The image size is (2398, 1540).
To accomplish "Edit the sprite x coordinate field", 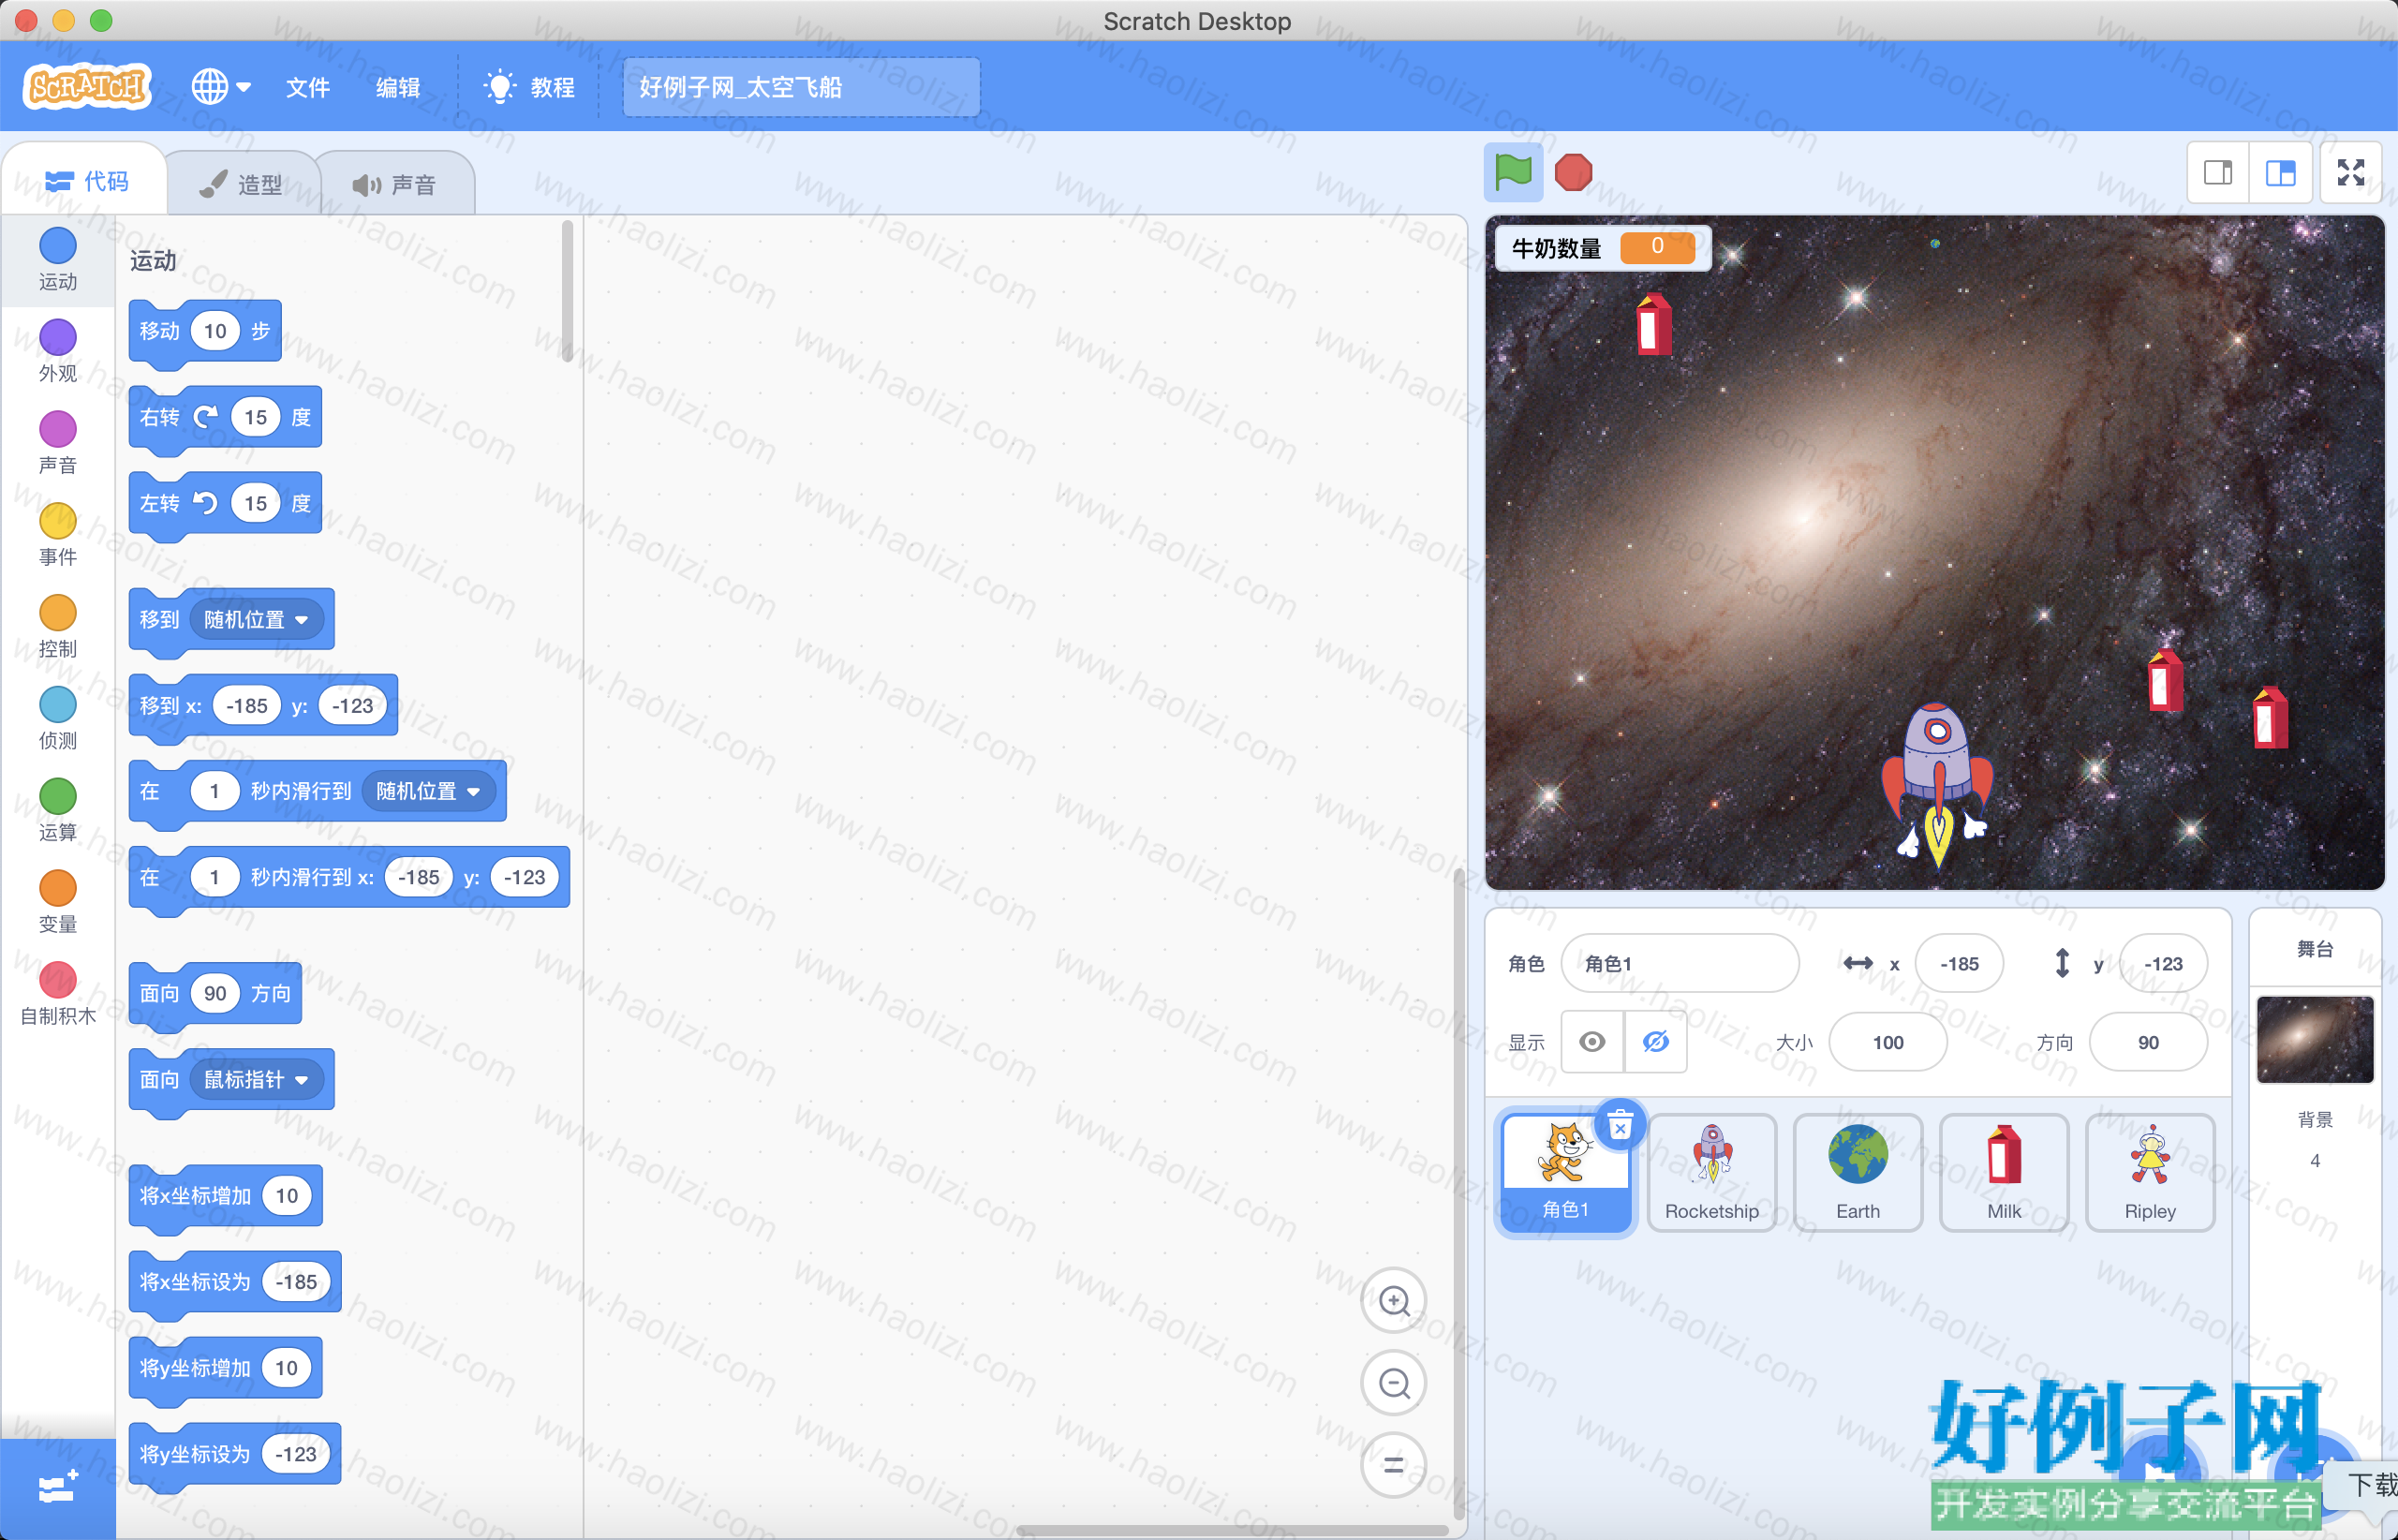I will click(1959, 963).
